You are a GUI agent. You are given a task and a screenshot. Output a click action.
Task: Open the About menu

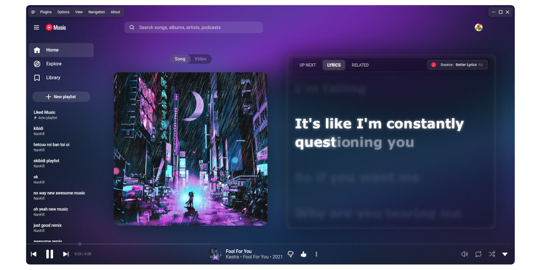115,12
